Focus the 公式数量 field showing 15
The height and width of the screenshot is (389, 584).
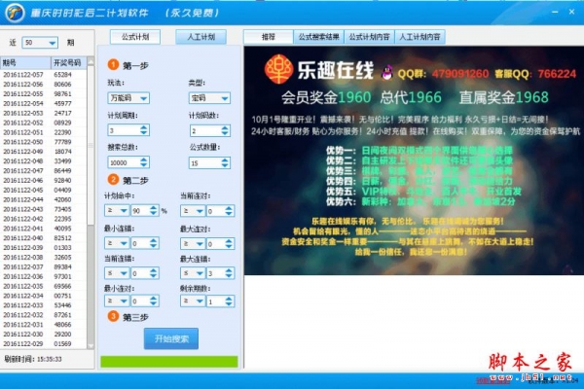209,162
